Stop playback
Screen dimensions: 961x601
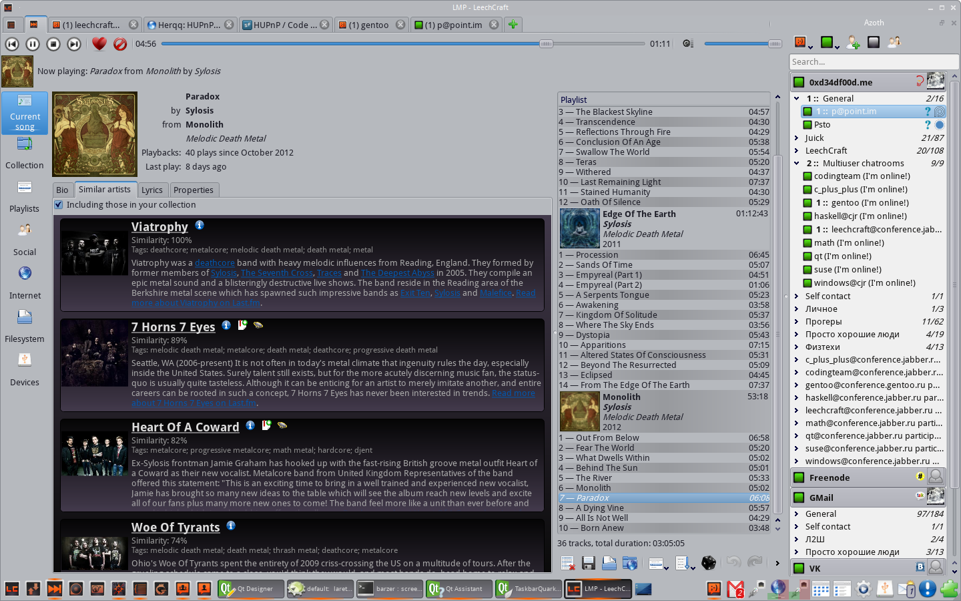pyautogui.click(x=53, y=44)
